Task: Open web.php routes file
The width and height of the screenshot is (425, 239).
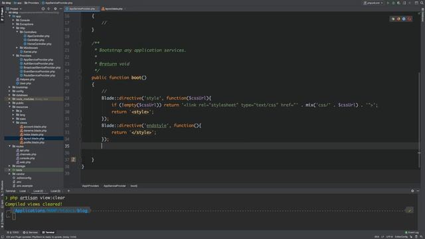Action: click(x=23, y=162)
